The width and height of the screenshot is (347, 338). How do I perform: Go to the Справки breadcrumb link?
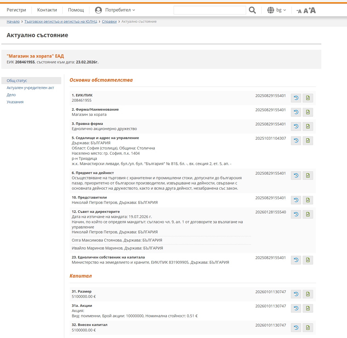[x=109, y=22]
